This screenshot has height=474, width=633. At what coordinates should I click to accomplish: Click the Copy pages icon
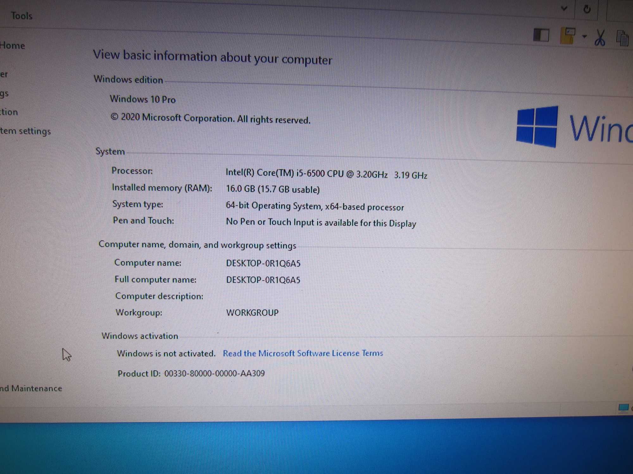point(623,38)
